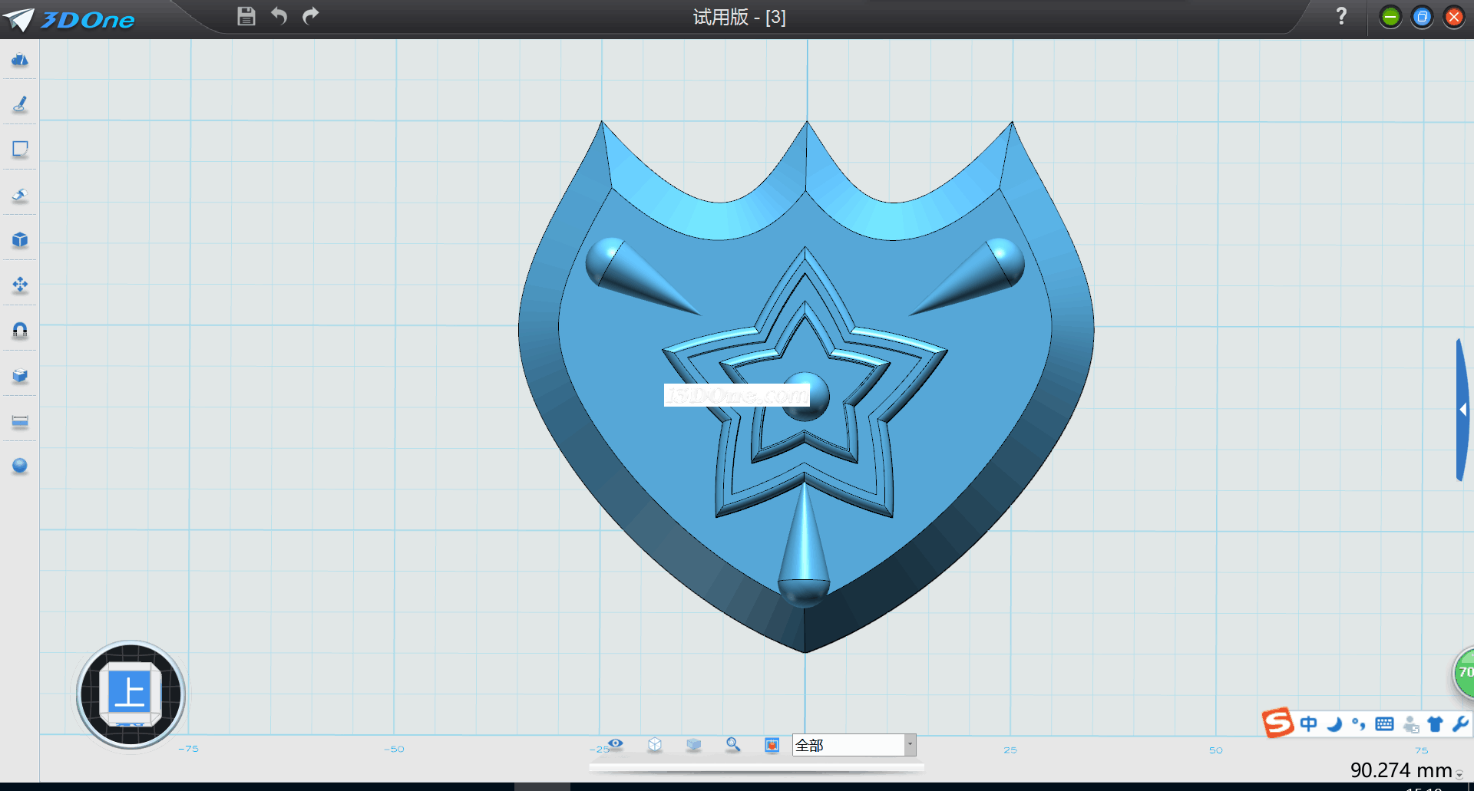This screenshot has height=791, width=1474.
Task: Open the sketch edit square tool
Action: (20, 149)
